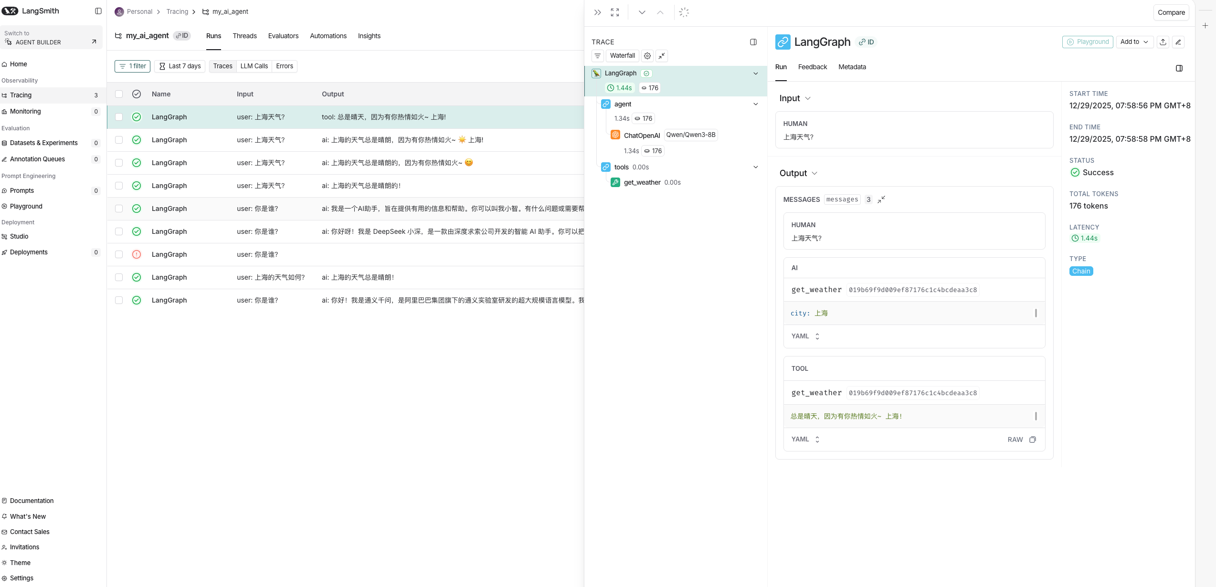
Task: Collapse the Output section chevron
Action: [x=814, y=173]
